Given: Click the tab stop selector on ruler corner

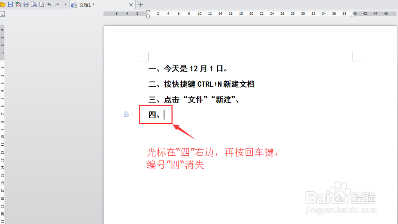Looking at the screenshot, I should point(2,14).
